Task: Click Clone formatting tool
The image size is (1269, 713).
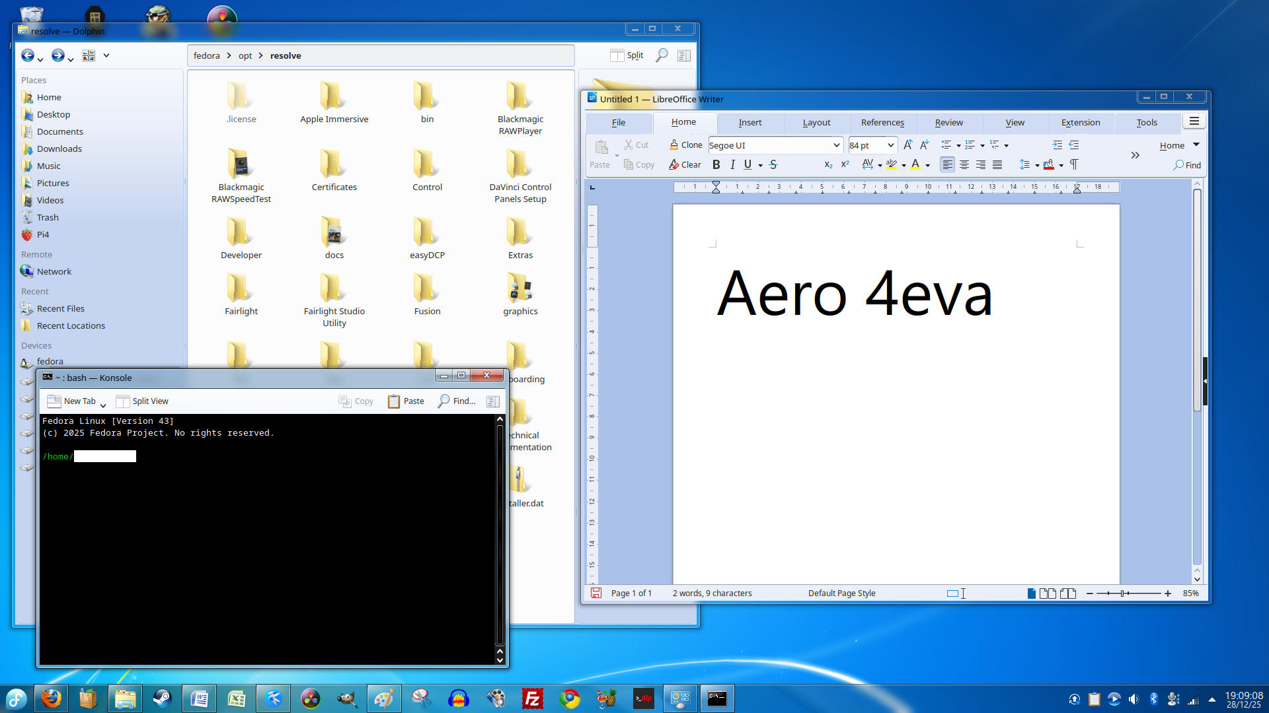Action: tap(685, 145)
